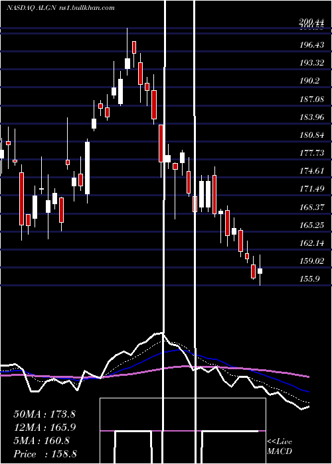Image resolution: width=332 pixels, height=464 pixels.
Task: Click the 165.25 price axis label
Action: tap(311, 225)
